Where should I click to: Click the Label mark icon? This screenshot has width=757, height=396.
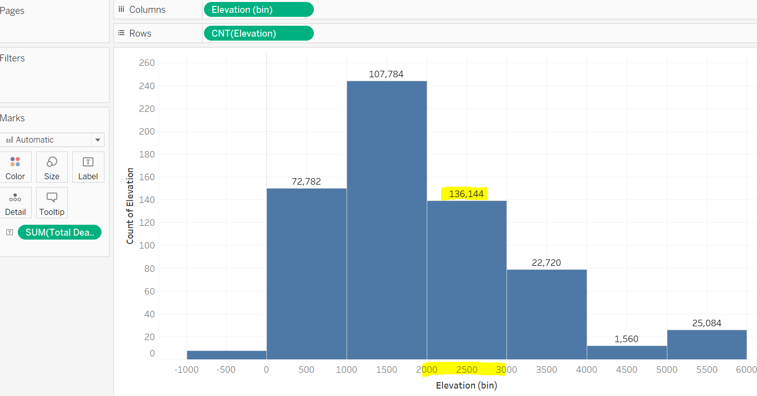[88, 167]
